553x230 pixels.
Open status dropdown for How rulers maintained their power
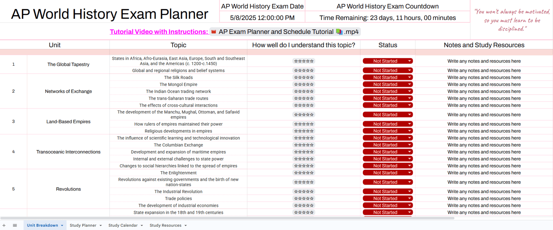388,124
